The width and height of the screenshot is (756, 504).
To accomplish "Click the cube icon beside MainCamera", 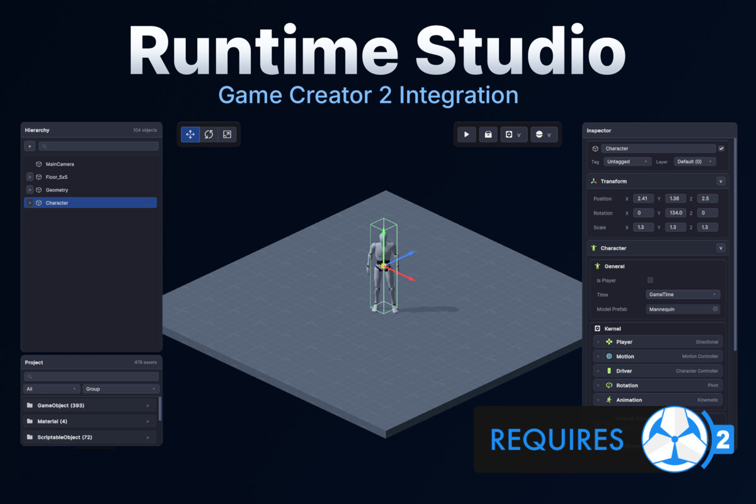I will point(39,164).
